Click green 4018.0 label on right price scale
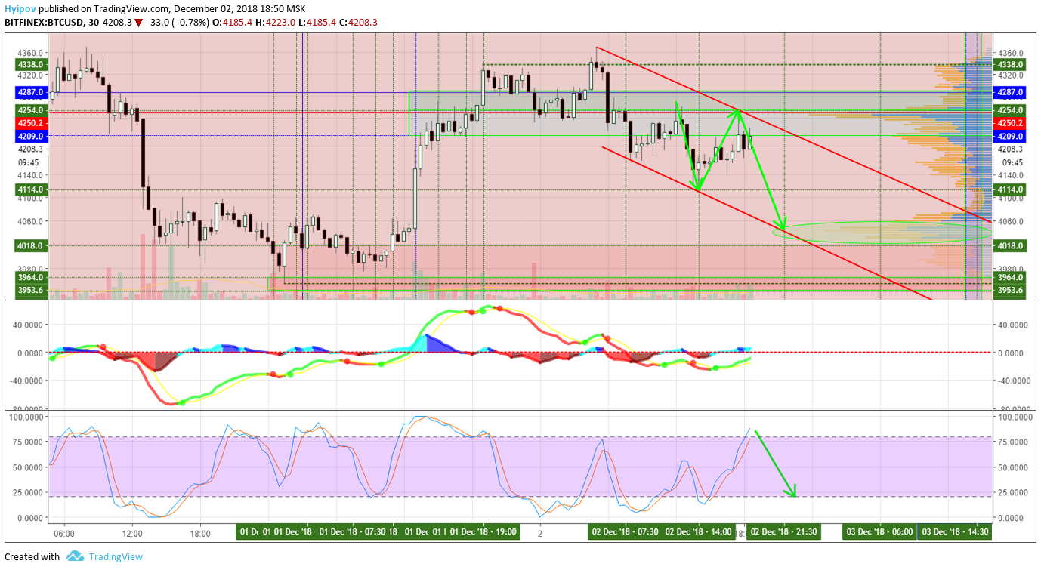Image resolution: width=1041 pixels, height=570 pixels. pyautogui.click(x=1010, y=245)
